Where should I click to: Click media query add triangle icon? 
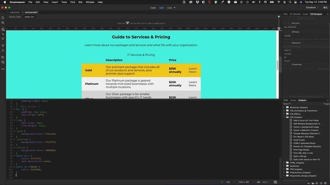127,23
